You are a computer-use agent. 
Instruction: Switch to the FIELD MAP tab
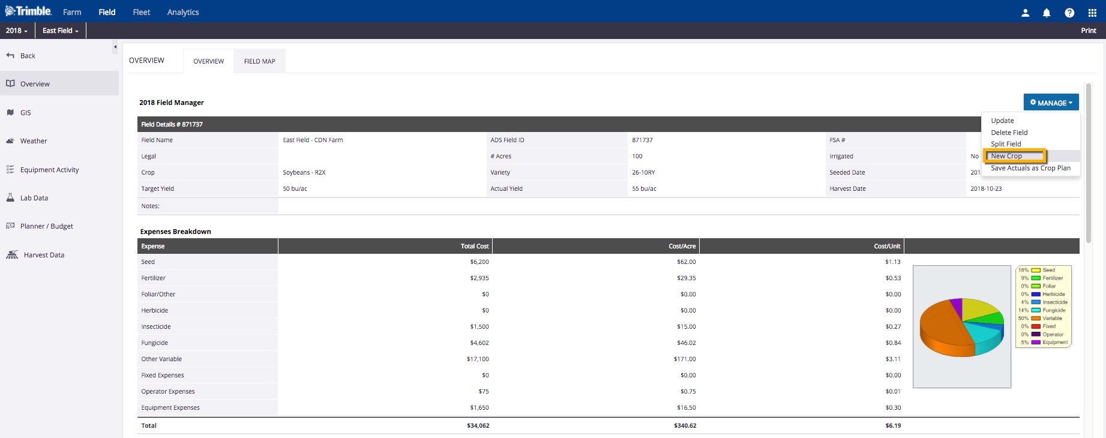click(x=259, y=61)
